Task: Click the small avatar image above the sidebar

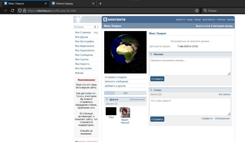Action: (78, 19)
